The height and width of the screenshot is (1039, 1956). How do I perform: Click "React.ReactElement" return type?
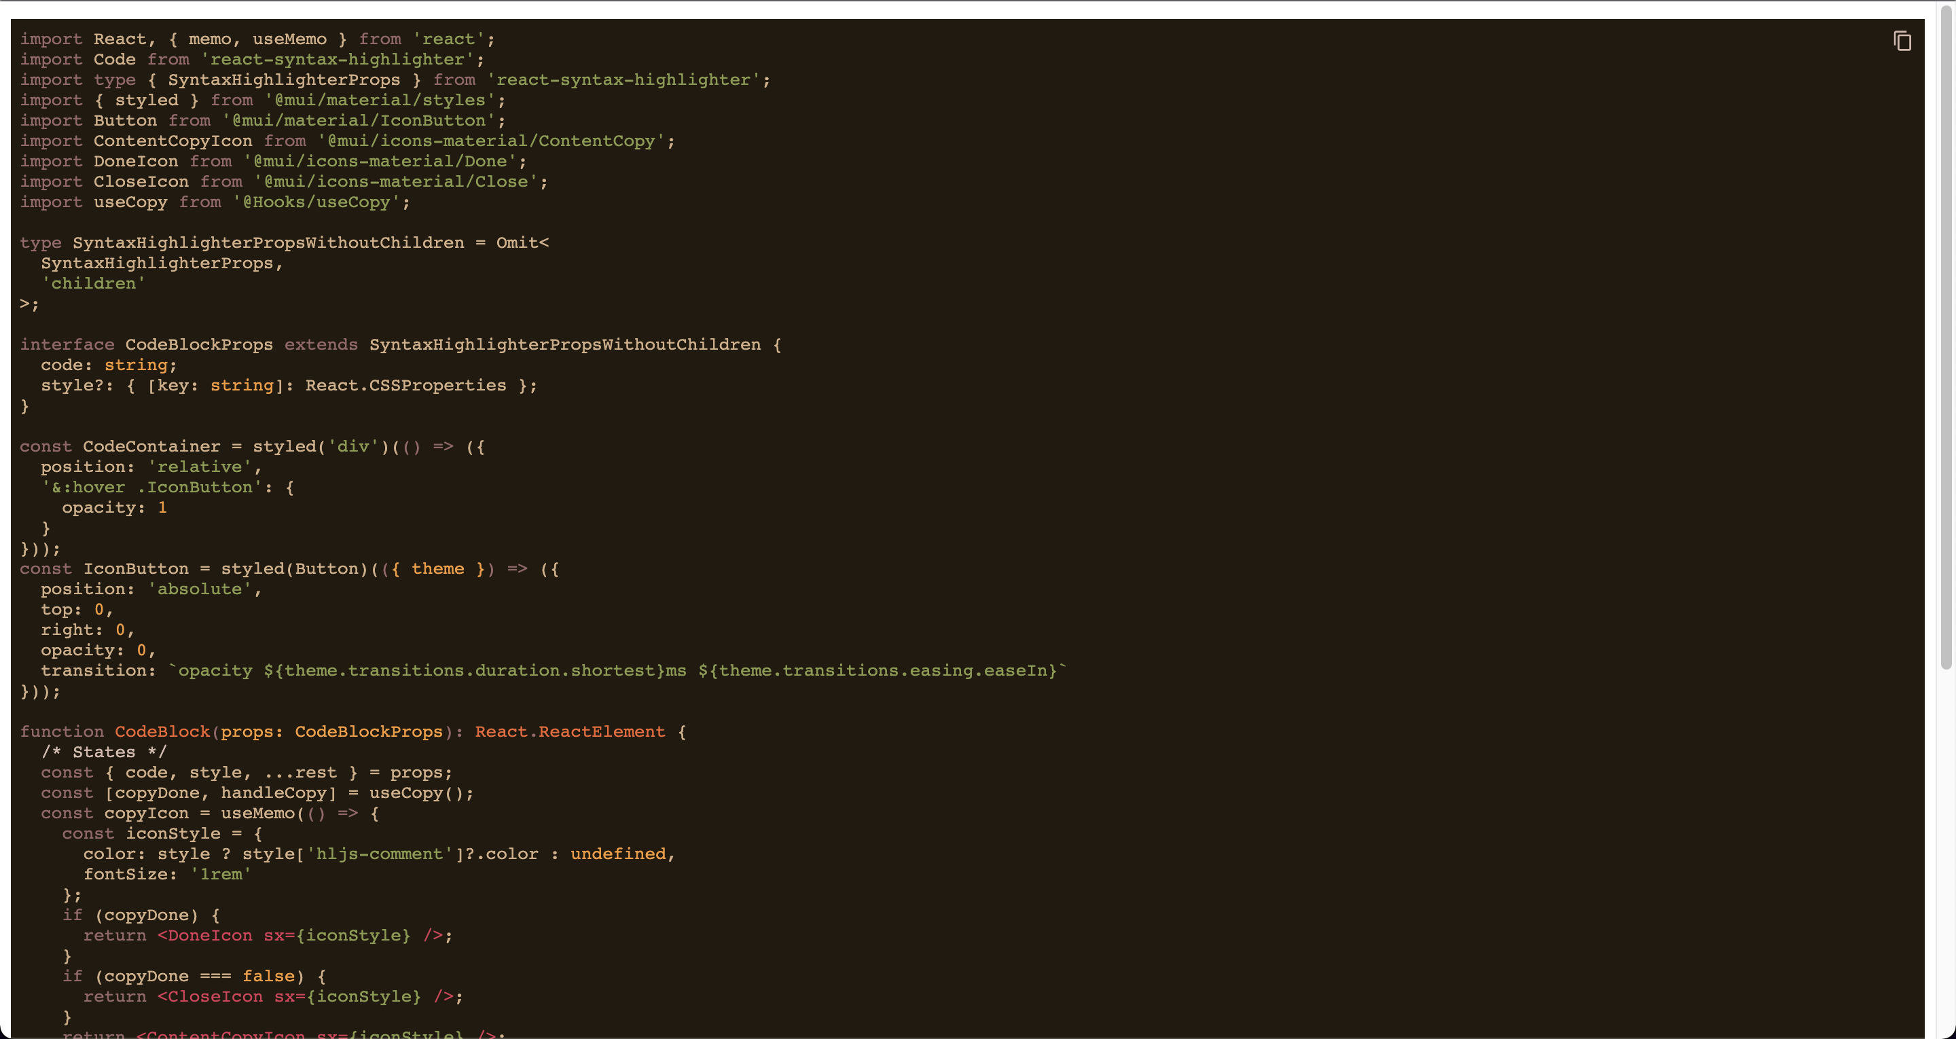click(x=570, y=732)
